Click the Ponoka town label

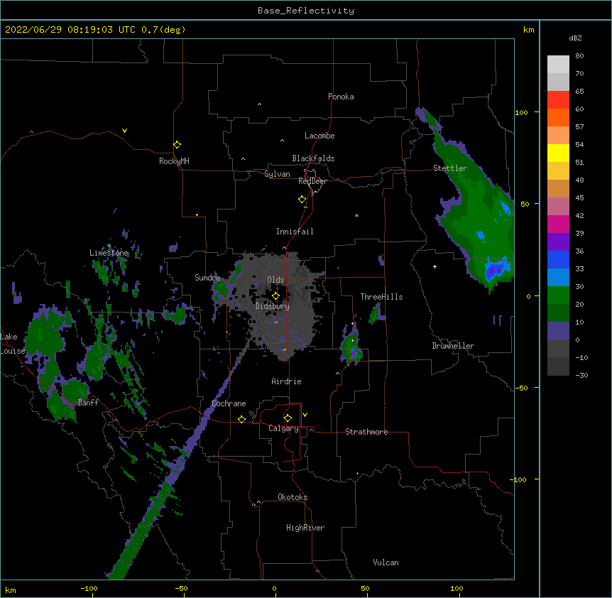[341, 97]
